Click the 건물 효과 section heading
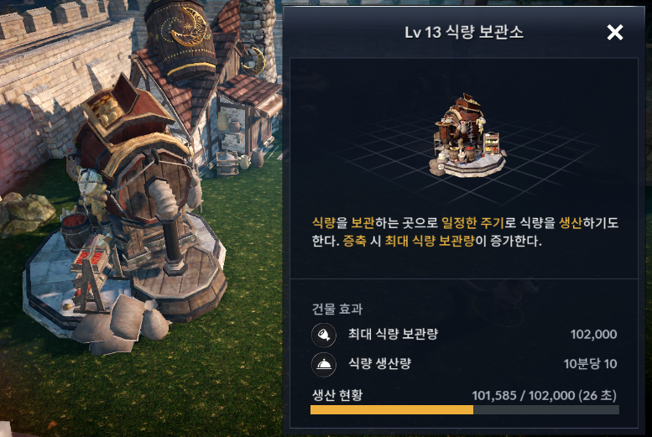The height and width of the screenshot is (437, 652). 337,309
